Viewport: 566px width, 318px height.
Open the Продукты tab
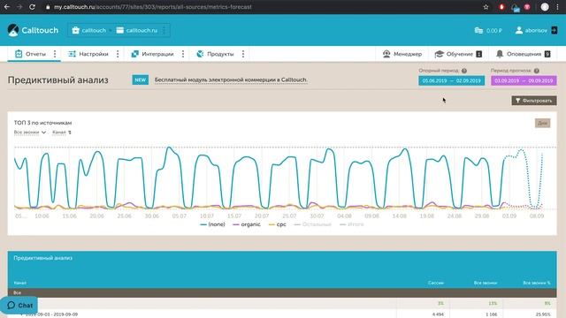(x=215, y=54)
